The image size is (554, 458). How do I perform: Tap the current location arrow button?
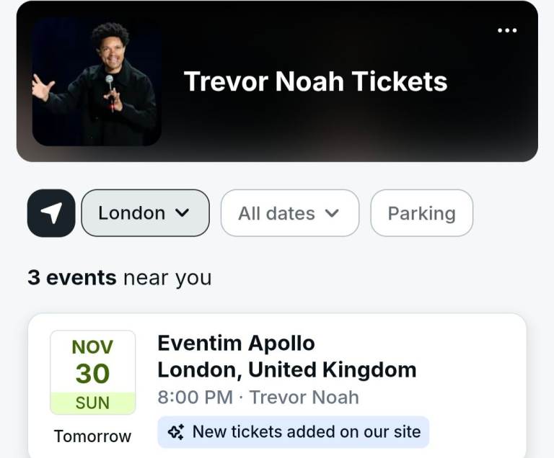coord(51,213)
